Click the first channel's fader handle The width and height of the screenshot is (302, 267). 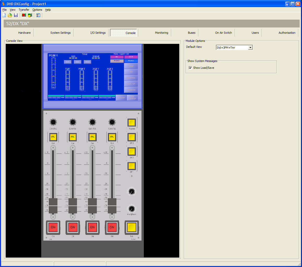[53, 206]
